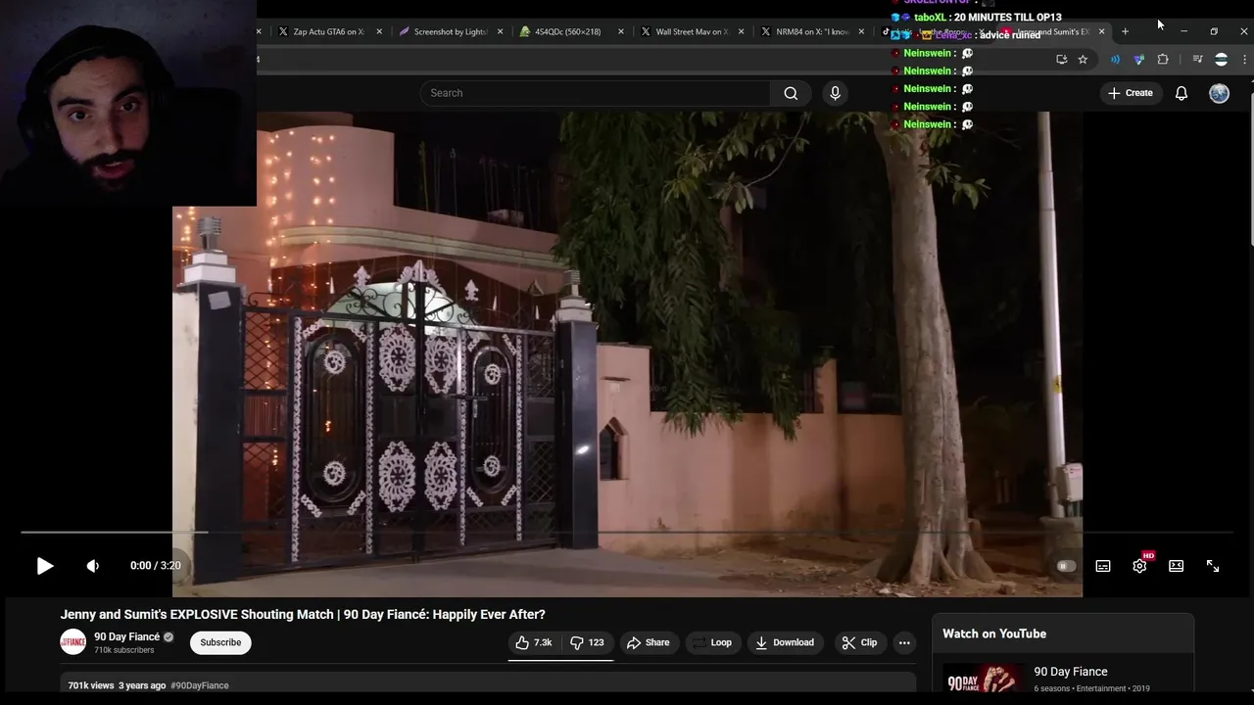
Task: Open the 90 Day Fiance show thumbnail
Action: [x=984, y=679]
